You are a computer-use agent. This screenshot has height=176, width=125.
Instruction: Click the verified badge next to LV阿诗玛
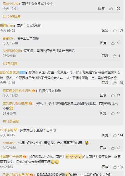pos(15,130)
